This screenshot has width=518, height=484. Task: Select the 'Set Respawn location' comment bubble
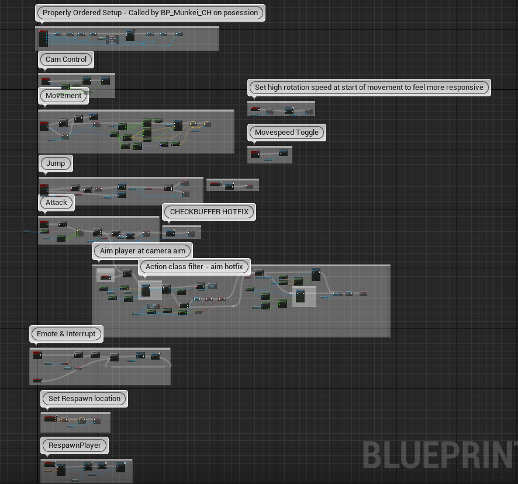tap(84, 399)
